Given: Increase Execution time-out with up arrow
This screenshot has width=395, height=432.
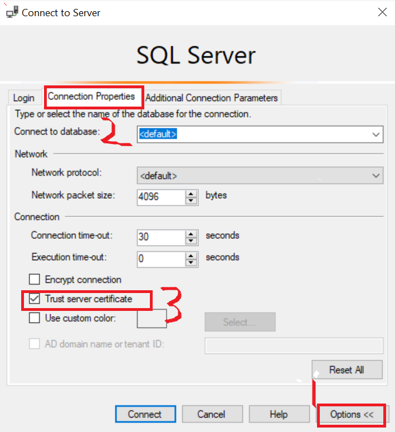Looking at the screenshot, I should 191,256.
